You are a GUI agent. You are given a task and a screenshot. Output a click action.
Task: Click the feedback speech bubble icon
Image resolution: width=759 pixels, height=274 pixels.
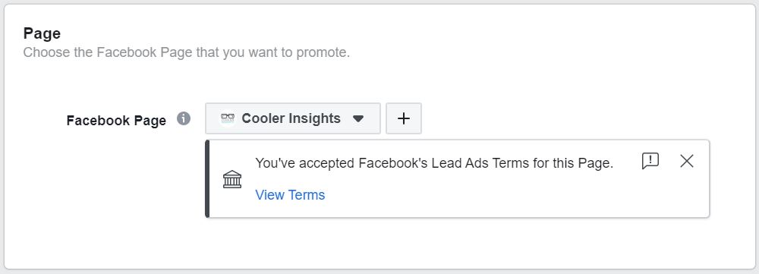[x=650, y=161]
